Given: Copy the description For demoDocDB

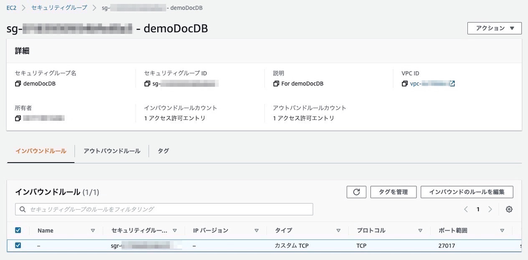Looking at the screenshot, I should pos(277,83).
